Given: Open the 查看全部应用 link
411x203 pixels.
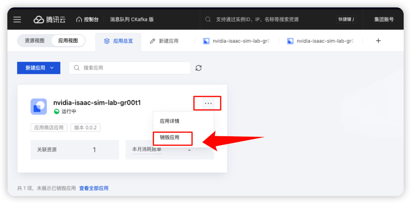Looking at the screenshot, I should (x=94, y=188).
